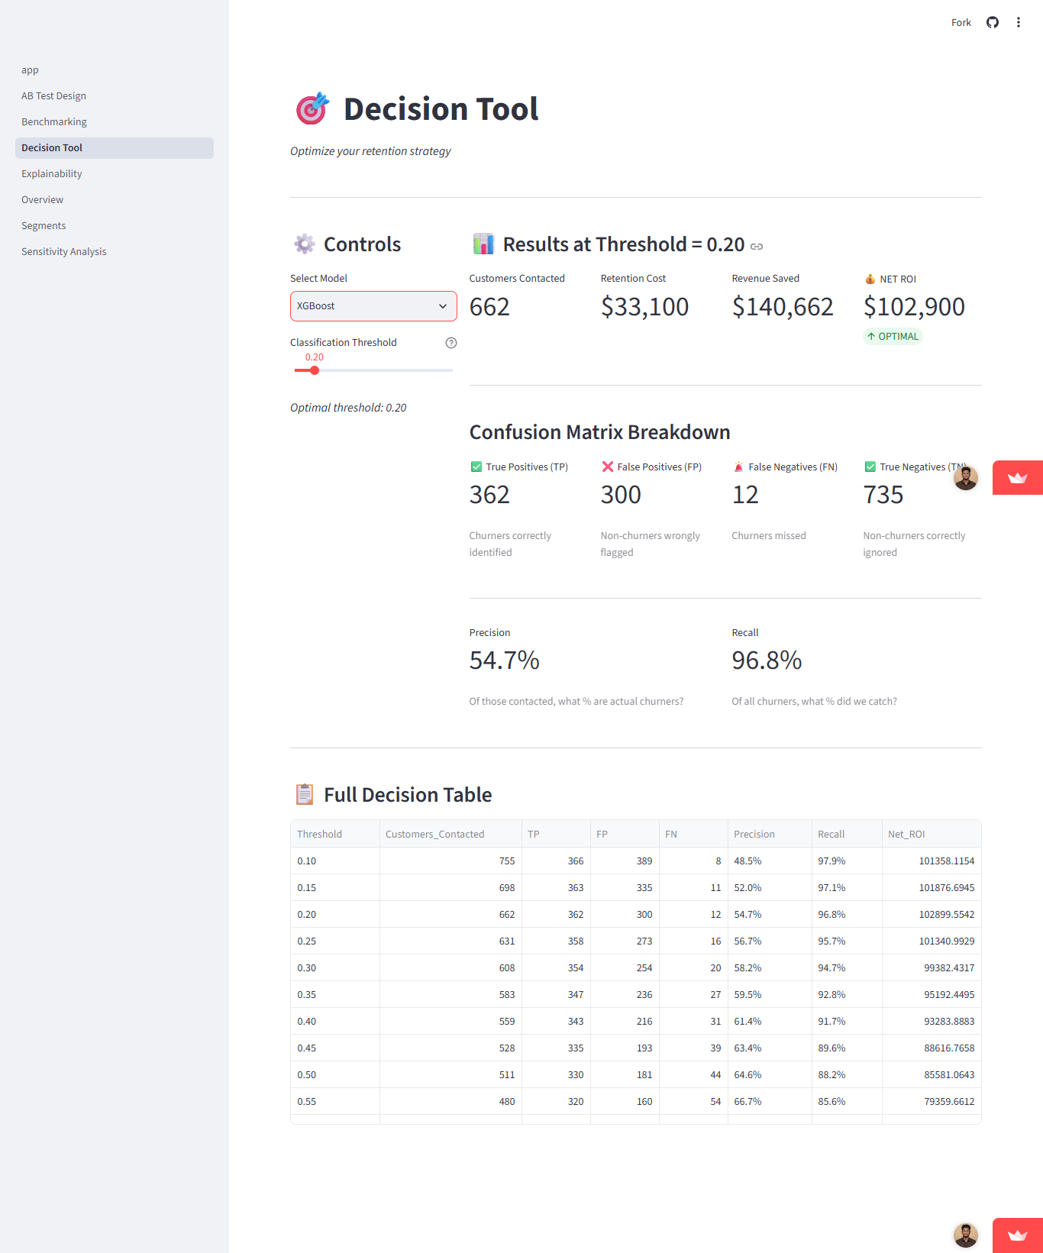Click the Streamlit crown badge beside confusion matrix
Screen dimensions: 1043x1253
tap(1018, 478)
